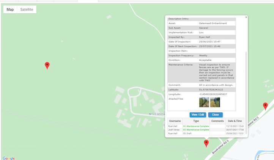Click the Date & Time column header

(x=235, y=121)
